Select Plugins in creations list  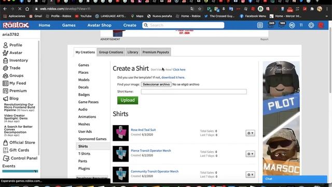[x=84, y=168]
